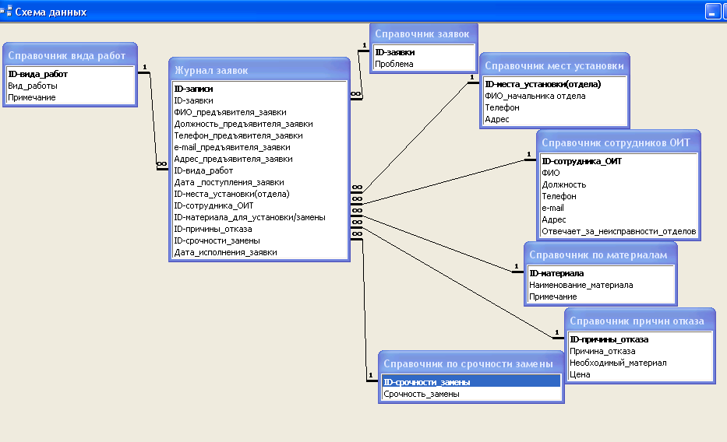727x442 pixels.
Task: Select the Справочник мест установки title bar
Action: [555, 65]
